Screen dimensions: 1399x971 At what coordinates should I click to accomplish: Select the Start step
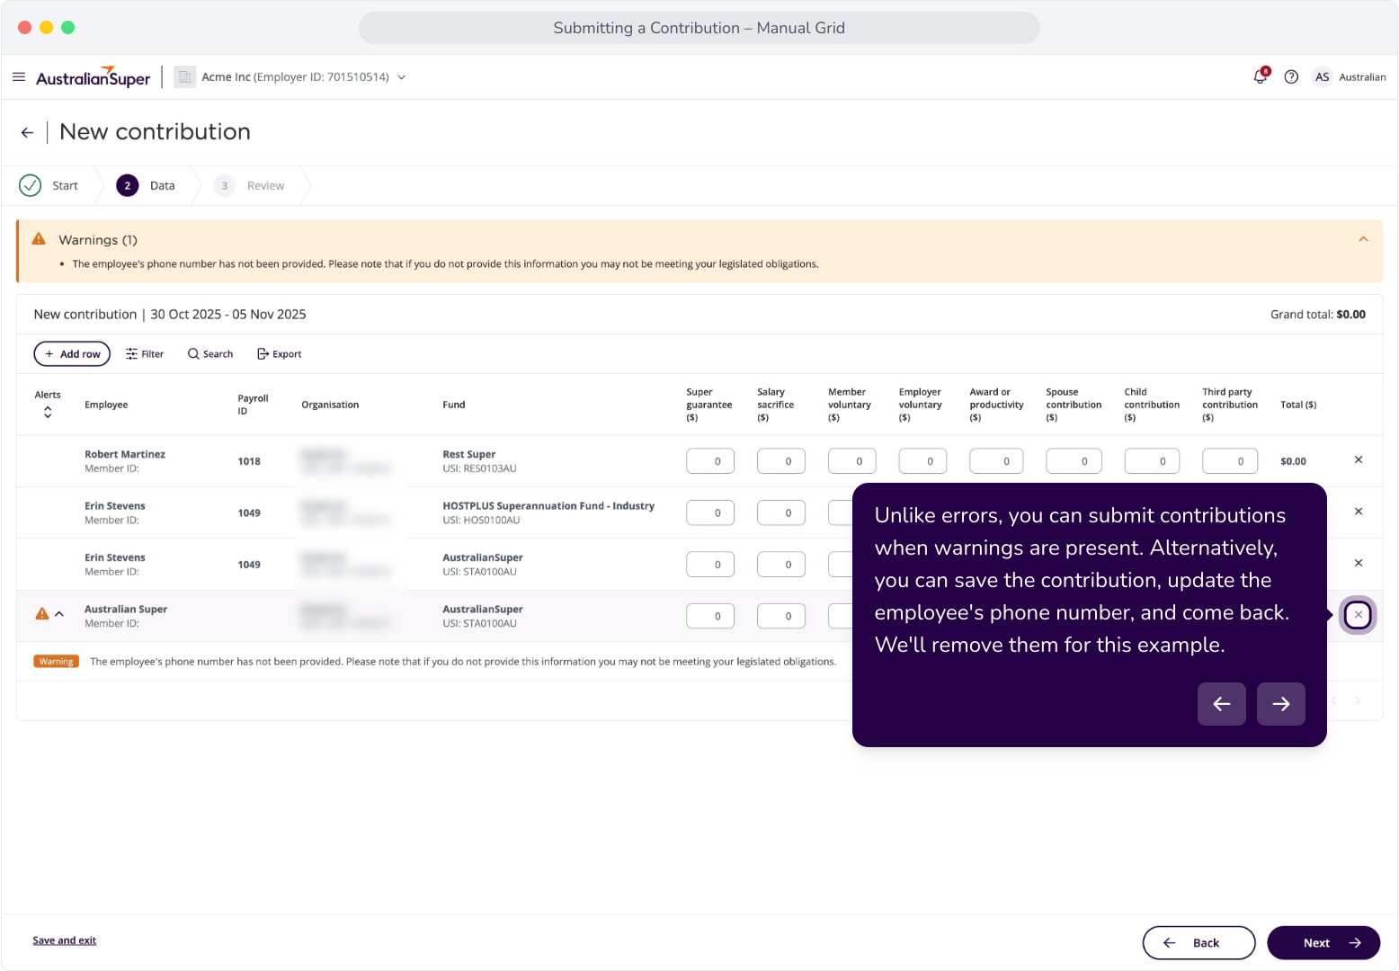tap(49, 185)
